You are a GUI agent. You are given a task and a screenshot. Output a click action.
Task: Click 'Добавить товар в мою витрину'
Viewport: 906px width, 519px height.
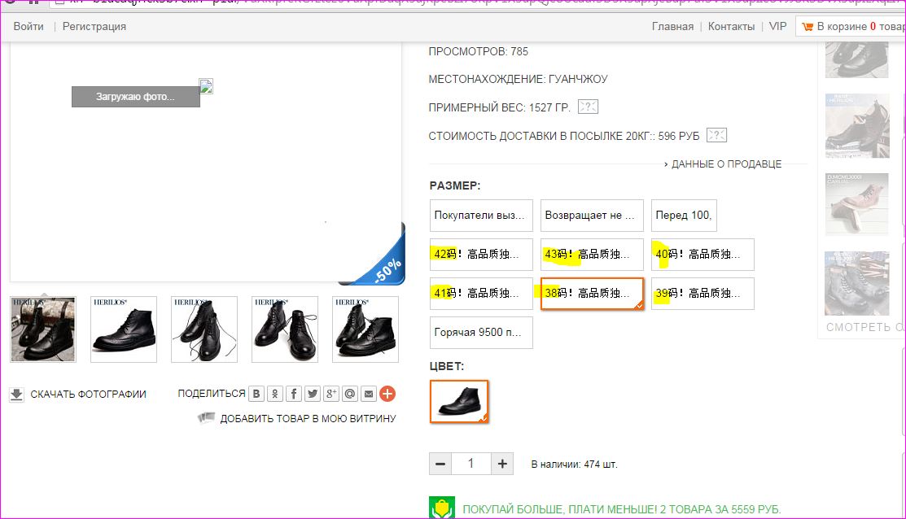[x=308, y=419]
